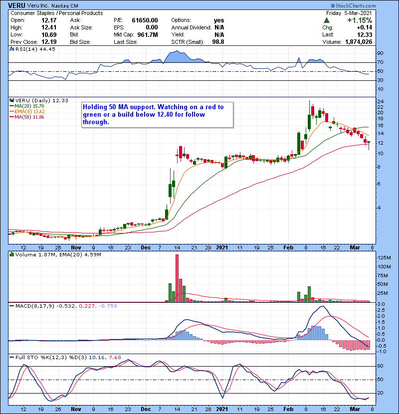The height and width of the screenshot is (414, 399).
Task: Click the Low 10.69 value
Action: pyautogui.click(x=49, y=34)
